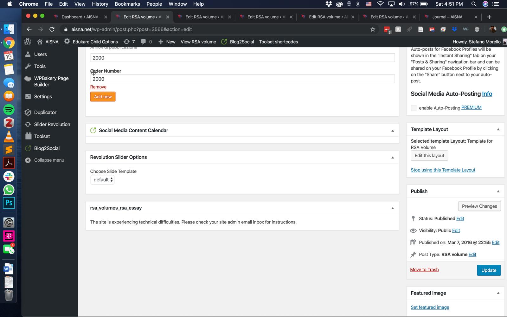The height and width of the screenshot is (317, 507).
Task: Edit the Published on date
Action: pyautogui.click(x=496, y=243)
